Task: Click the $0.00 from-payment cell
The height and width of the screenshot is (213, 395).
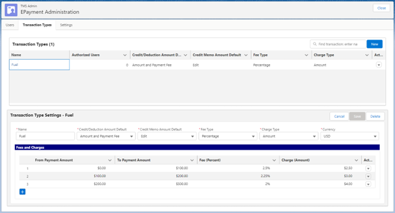Action: (x=74, y=168)
